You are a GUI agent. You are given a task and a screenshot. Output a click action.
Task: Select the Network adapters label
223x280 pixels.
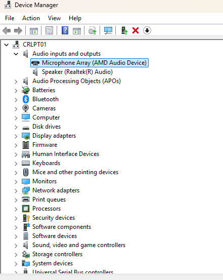(x=56, y=190)
